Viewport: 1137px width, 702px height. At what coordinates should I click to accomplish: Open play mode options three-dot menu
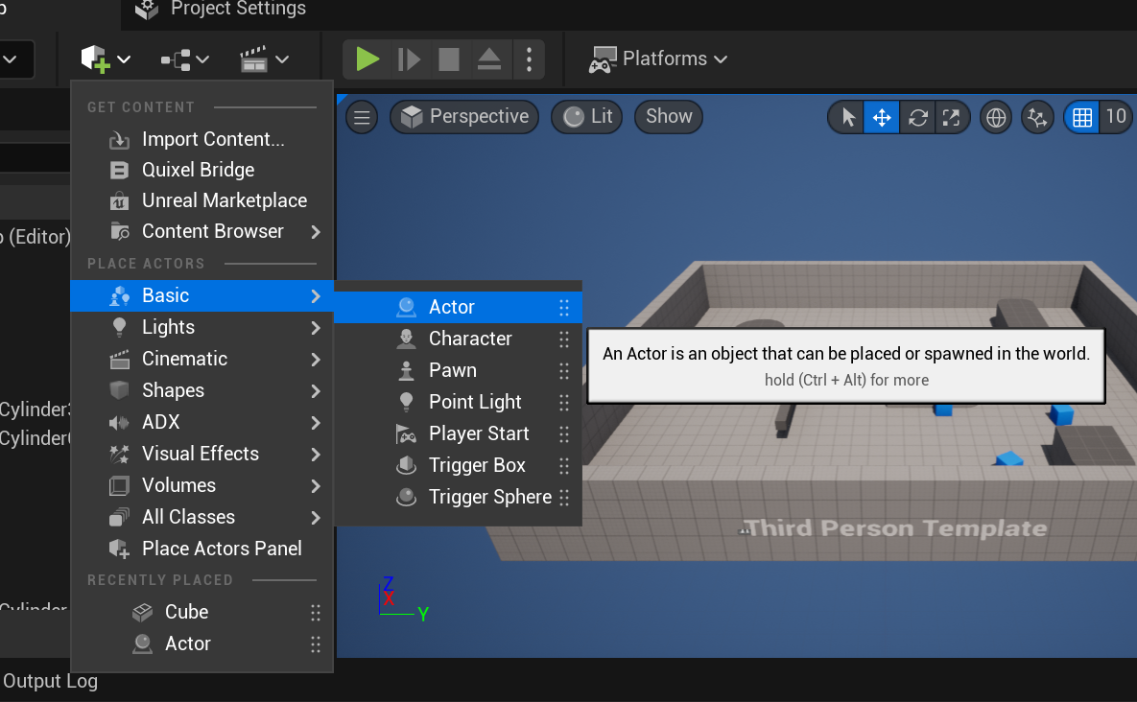coord(530,58)
